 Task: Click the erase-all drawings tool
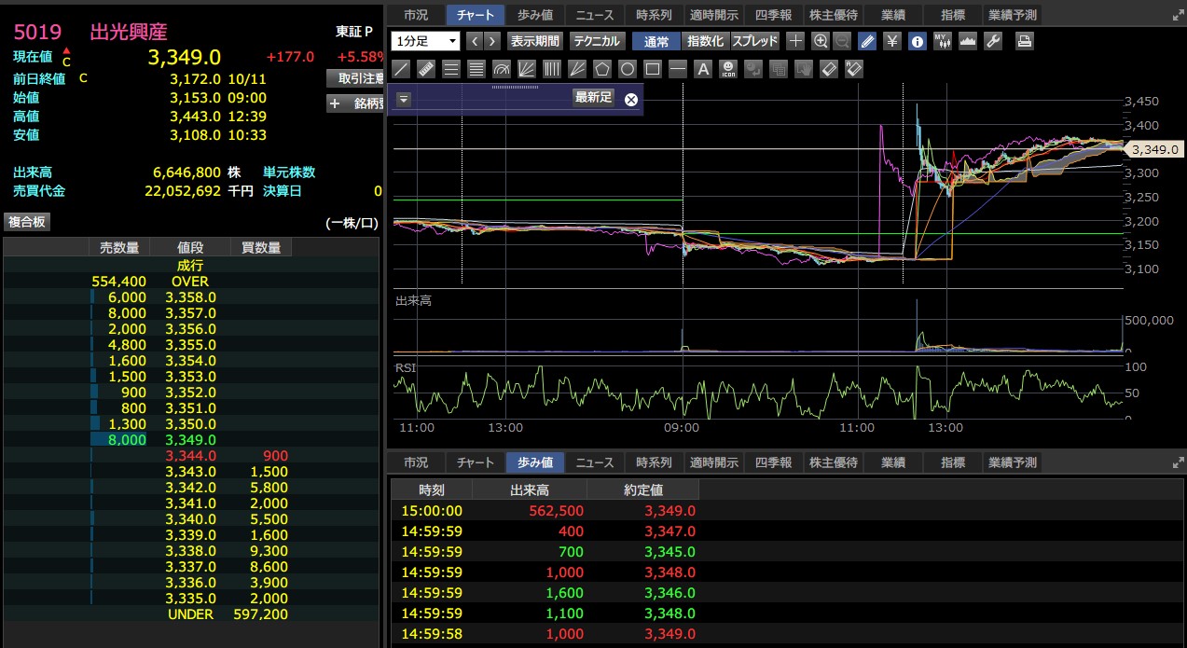pos(854,69)
